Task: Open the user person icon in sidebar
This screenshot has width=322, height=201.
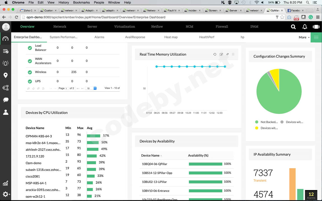Action: (x=6, y=112)
